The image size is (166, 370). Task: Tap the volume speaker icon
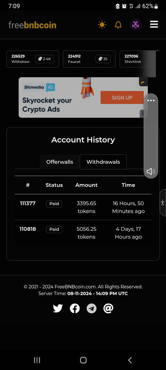(x=151, y=171)
